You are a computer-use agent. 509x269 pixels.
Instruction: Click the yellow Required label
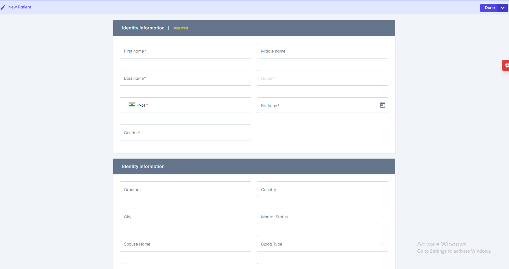tap(180, 28)
